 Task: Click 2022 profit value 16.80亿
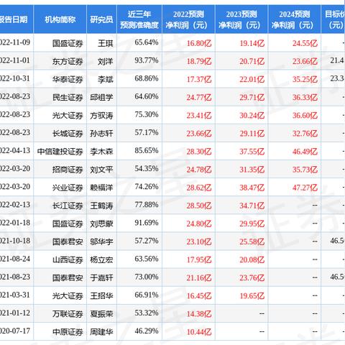pyautogui.click(x=199, y=44)
